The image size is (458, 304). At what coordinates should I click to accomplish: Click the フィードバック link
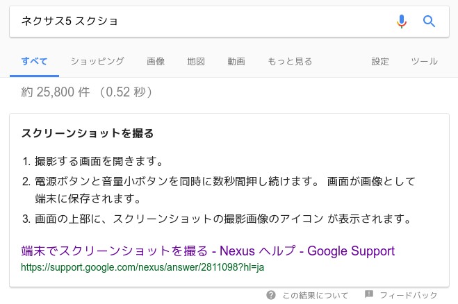[409, 295]
